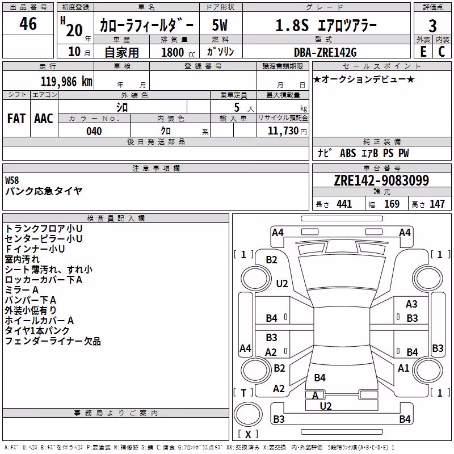The image size is (454, 454).
Task: Click the rear-right wheel on car diagram
Action: pyautogui.click(x=428, y=370)
